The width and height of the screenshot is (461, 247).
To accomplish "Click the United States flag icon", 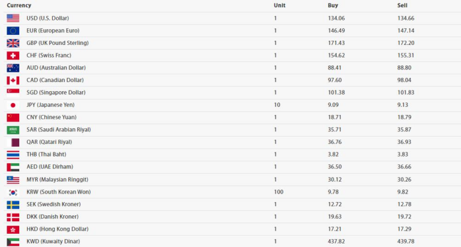I will click(x=13, y=18).
